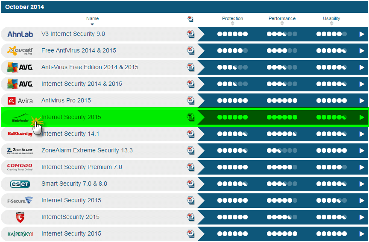Click the certified badge in the ZoneAlarm row

pos(190,151)
